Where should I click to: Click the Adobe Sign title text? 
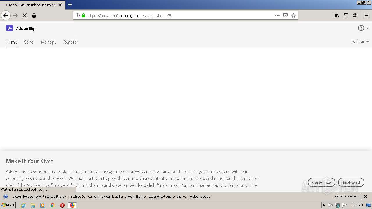click(x=26, y=28)
